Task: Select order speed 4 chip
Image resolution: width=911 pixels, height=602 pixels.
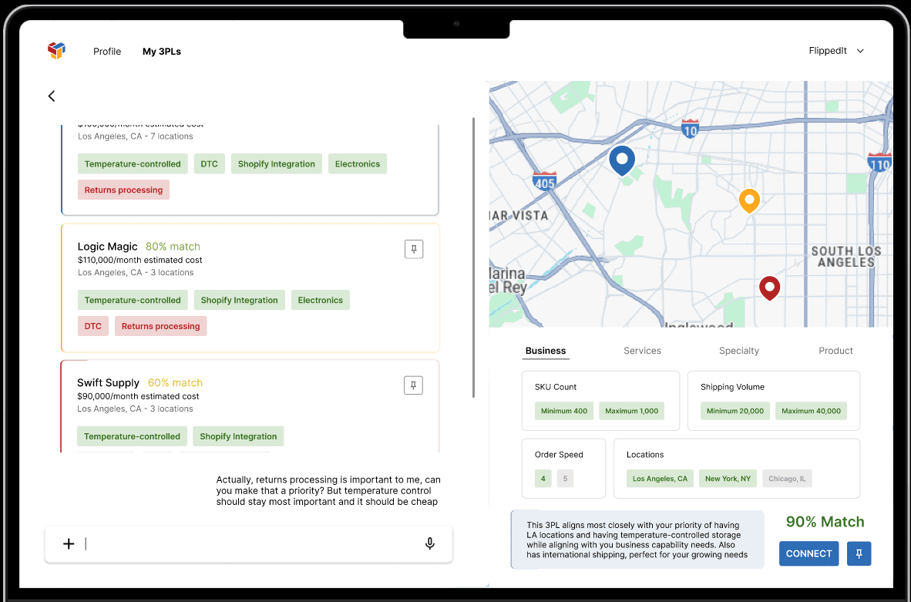Action: click(x=543, y=479)
